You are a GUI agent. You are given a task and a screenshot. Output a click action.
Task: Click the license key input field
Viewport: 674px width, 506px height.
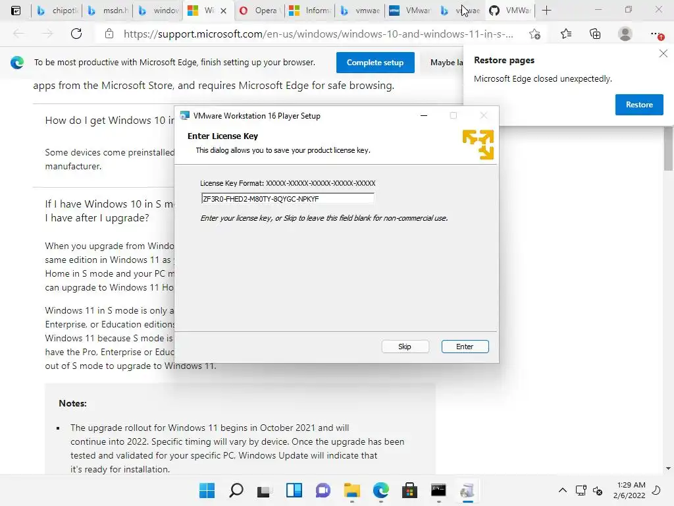tap(288, 198)
